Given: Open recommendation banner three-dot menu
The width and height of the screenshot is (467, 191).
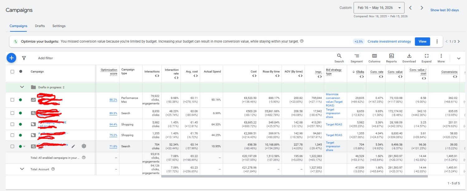Looking at the screenshot, I should pos(437,41).
